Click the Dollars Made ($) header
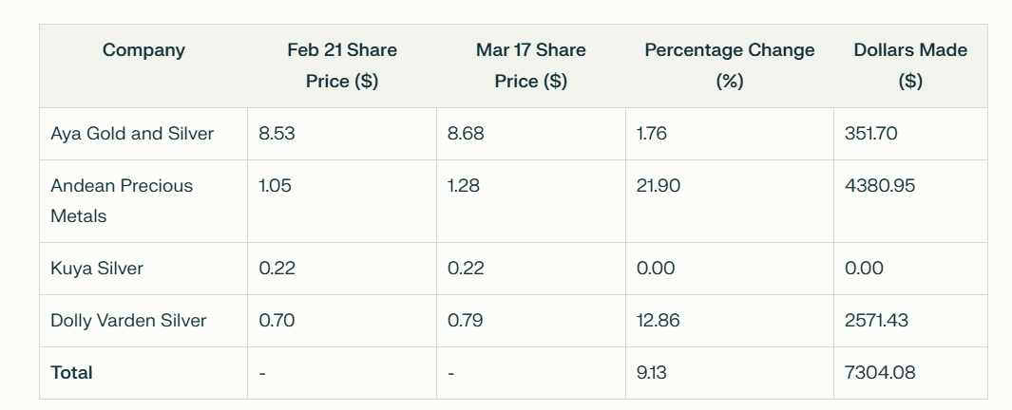The width and height of the screenshot is (1012, 410). pos(910,65)
